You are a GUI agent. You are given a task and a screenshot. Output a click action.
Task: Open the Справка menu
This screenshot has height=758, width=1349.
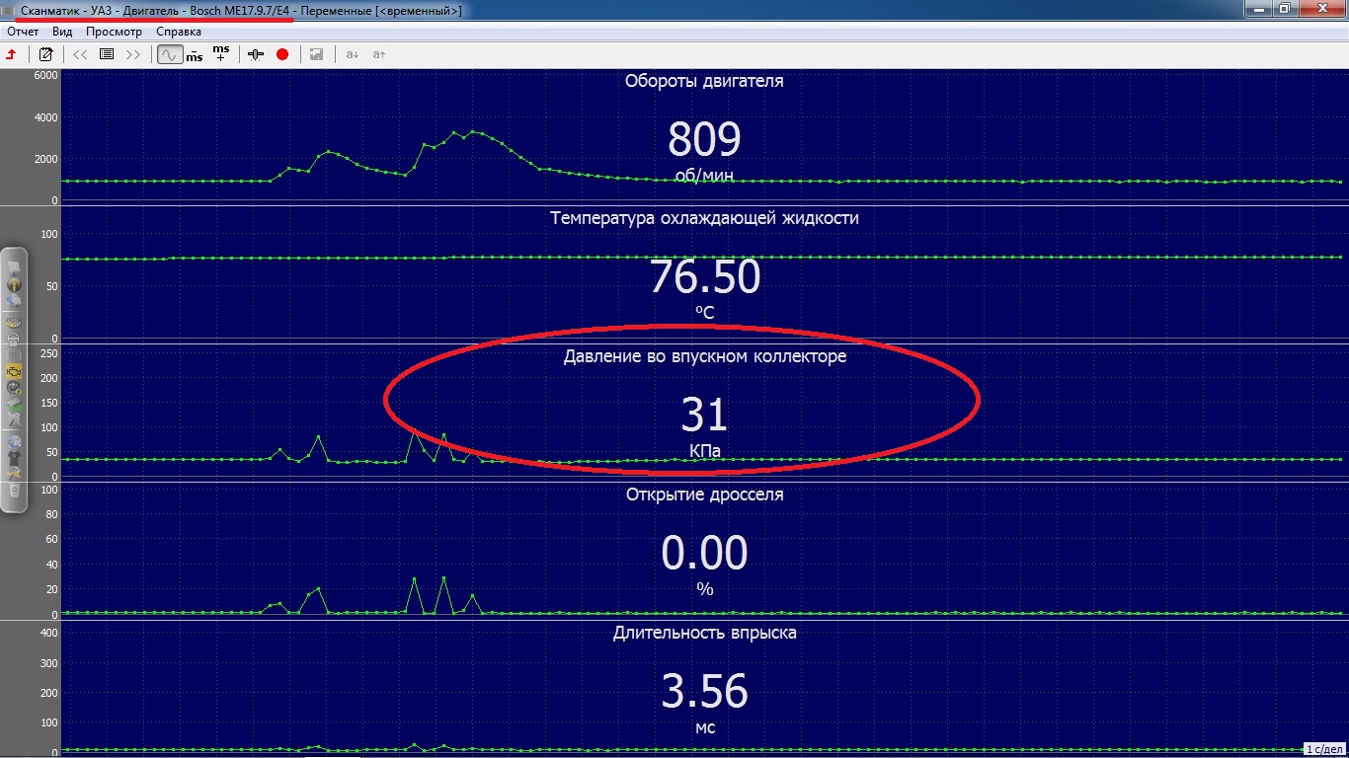(x=179, y=32)
